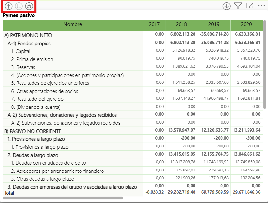Screen dimensions: 268x203
Task: Open the More options ellipsis menu
Action: point(261,6)
